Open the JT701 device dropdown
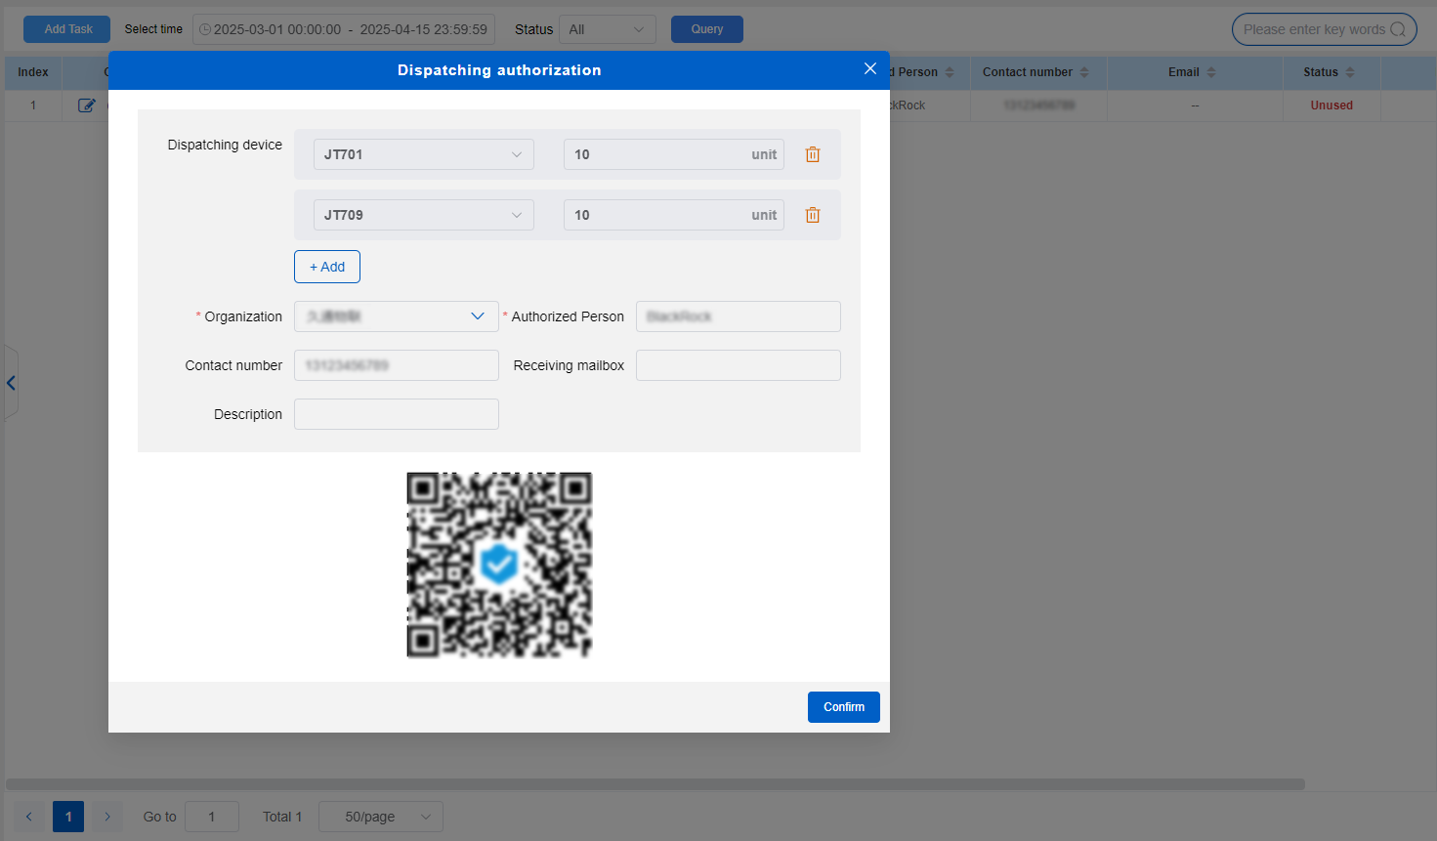The image size is (1437, 841). tap(423, 154)
